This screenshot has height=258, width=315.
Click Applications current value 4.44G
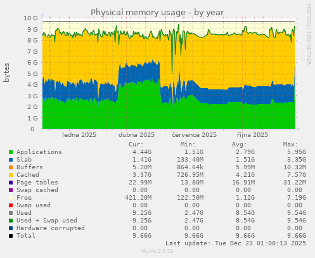142,152
